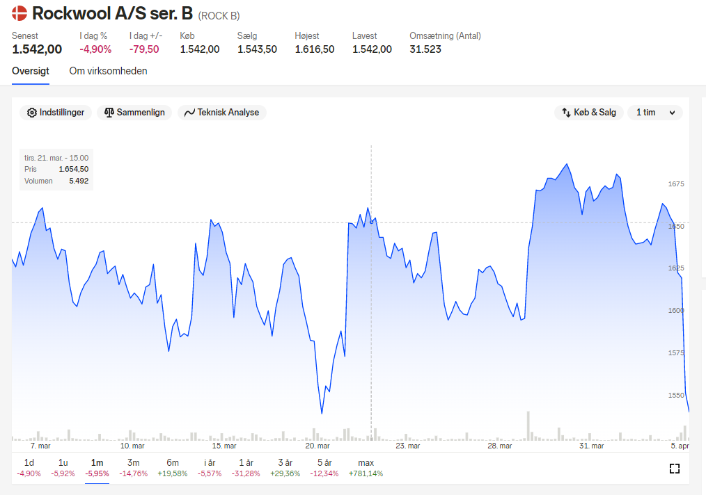Select the max time range
Screen dimensions: 706x495
[366, 468]
